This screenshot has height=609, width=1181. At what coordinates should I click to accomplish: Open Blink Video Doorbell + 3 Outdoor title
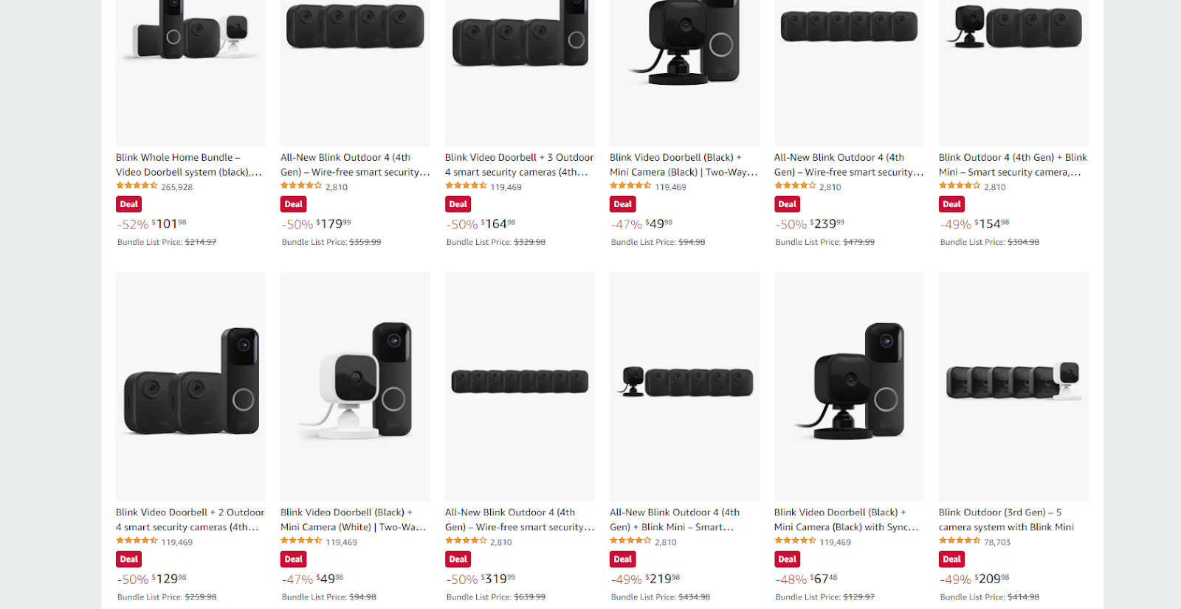(519, 164)
